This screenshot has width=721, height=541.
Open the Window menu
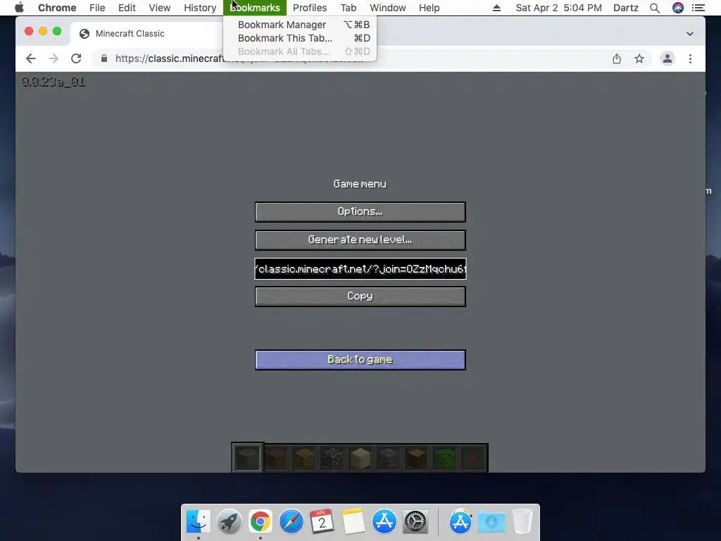388,8
